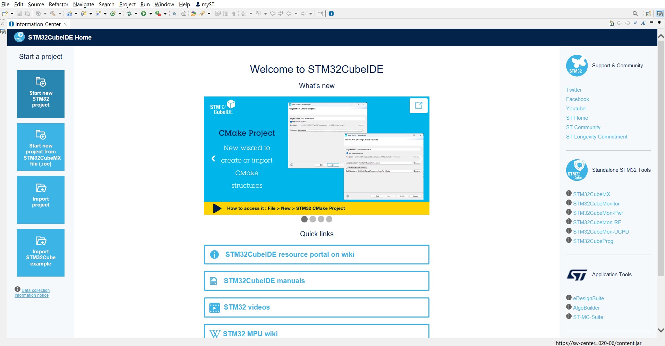
Task: Open the Refactor menu
Action: tap(59, 4)
